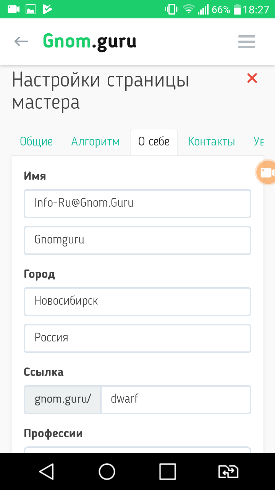Close master page settings with red X
This screenshot has height=490, width=275.
click(x=252, y=78)
